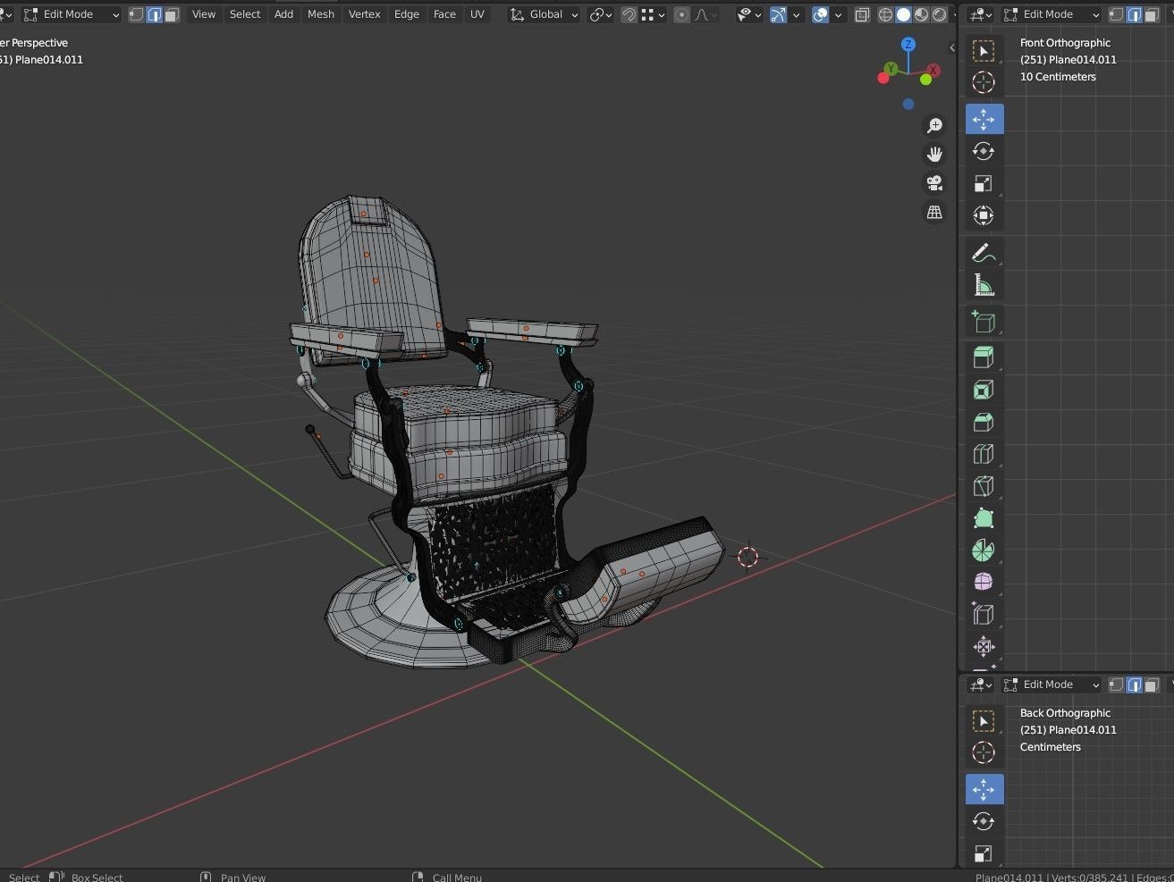
Task: Toggle overlays button in main header
Action: (820, 14)
